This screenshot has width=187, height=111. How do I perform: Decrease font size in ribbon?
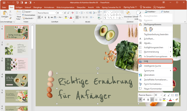(68, 13)
